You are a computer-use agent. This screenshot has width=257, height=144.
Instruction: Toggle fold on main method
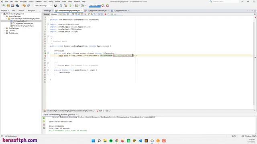pyautogui.click(x=48, y=70)
